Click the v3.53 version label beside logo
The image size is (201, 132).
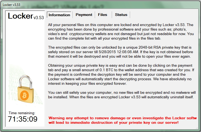[39, 18]
